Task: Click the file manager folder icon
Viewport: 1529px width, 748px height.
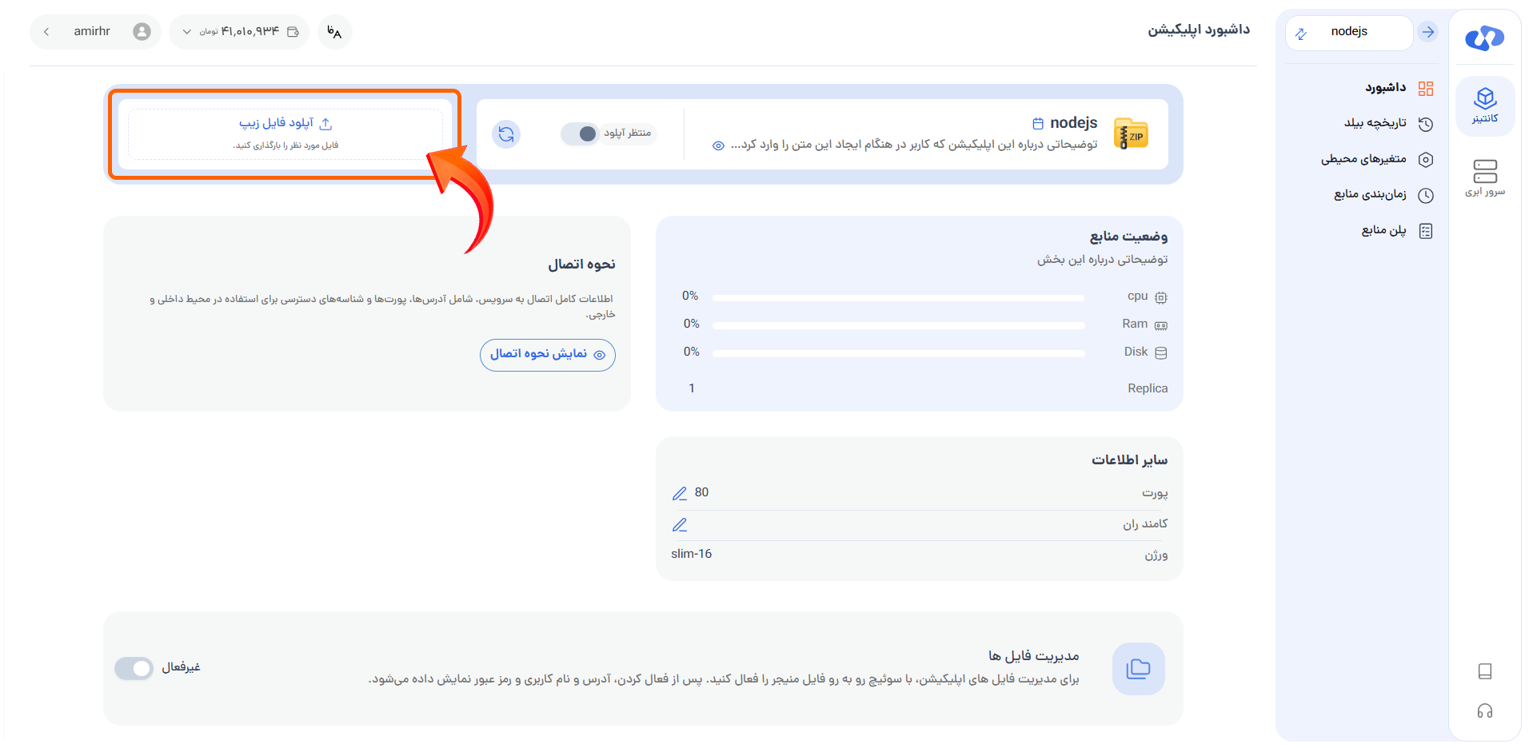Action: (1138, 669)
